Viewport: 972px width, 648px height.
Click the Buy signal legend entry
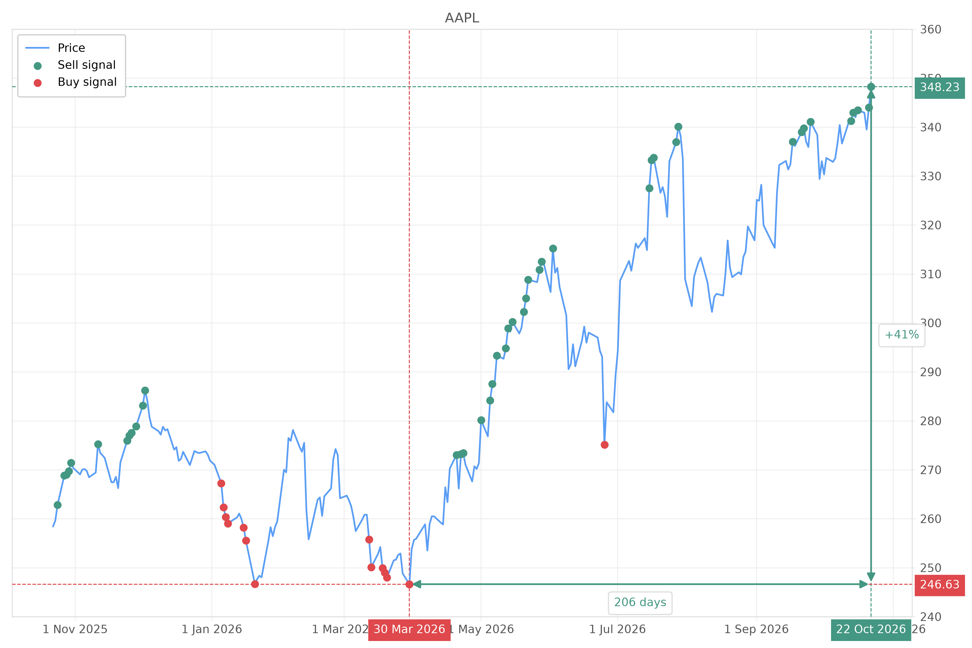pyautogui.click(x=75, y=82)
